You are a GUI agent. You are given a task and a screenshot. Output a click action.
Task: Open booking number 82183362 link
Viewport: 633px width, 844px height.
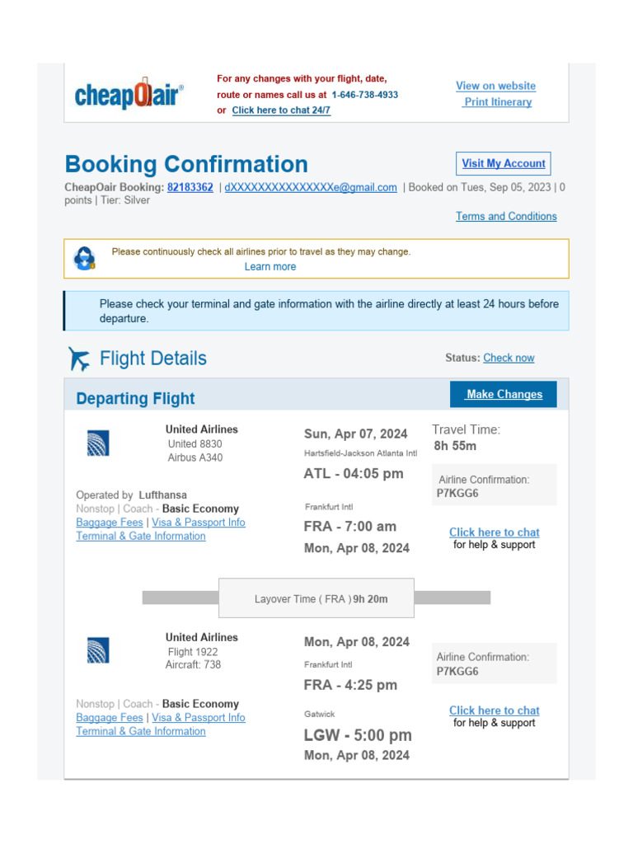[x=190, y=187]
